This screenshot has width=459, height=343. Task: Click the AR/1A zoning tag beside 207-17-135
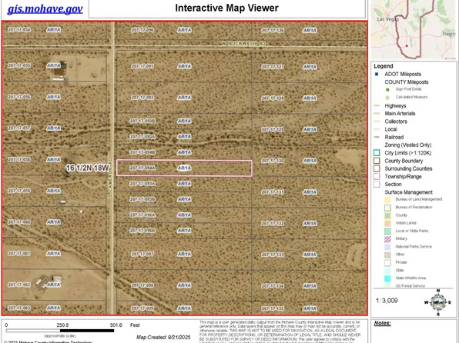point(310,308)
